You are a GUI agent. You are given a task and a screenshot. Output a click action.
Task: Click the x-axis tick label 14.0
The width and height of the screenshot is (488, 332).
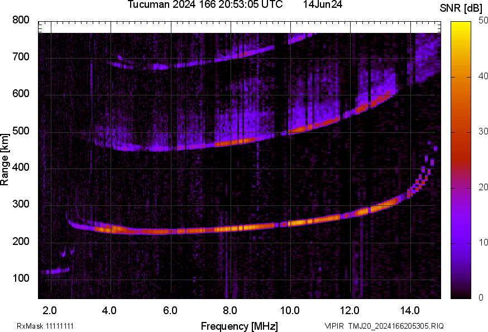(x=410, y=311)
